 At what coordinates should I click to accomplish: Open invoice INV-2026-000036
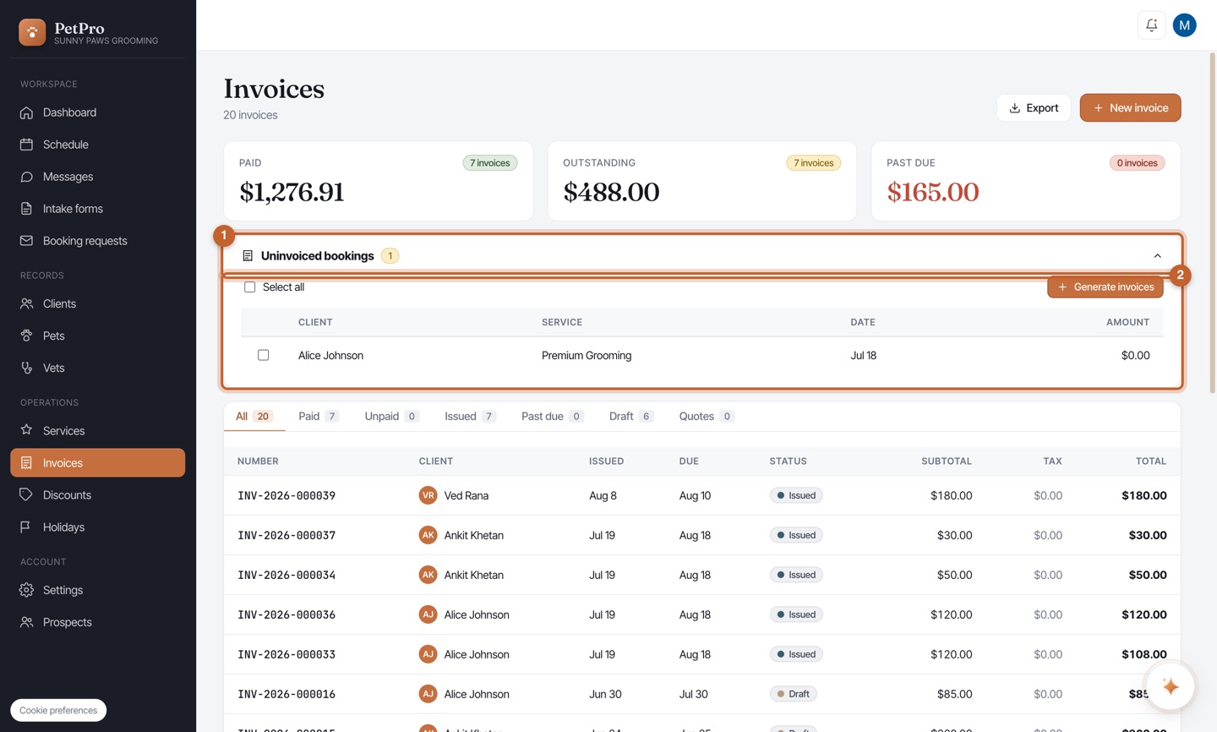pos(287,615)
